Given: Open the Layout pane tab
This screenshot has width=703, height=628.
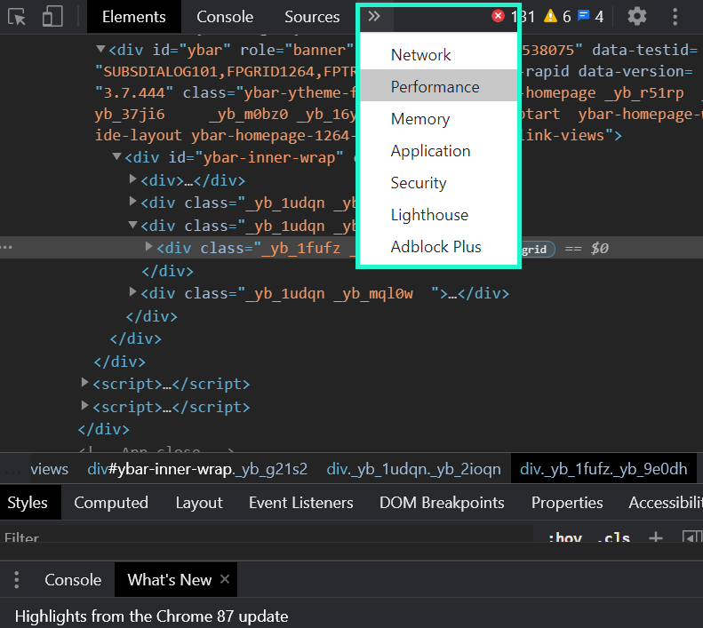Looking at the screenshot, I should click(x=199, y=503).
